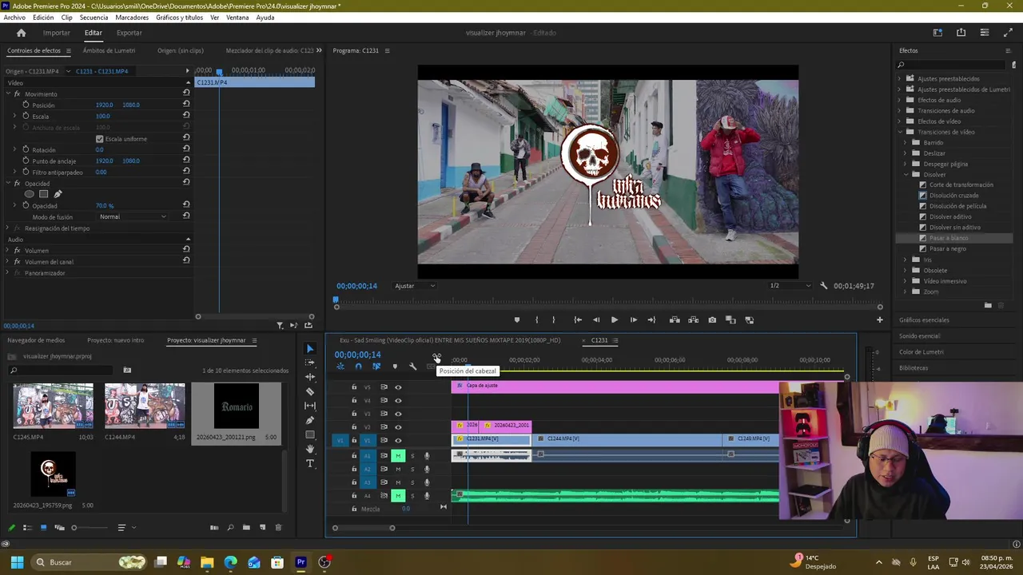Screen dimensions: 1023x575
Task: Open the Premiere Home icon
Action: 22,33
